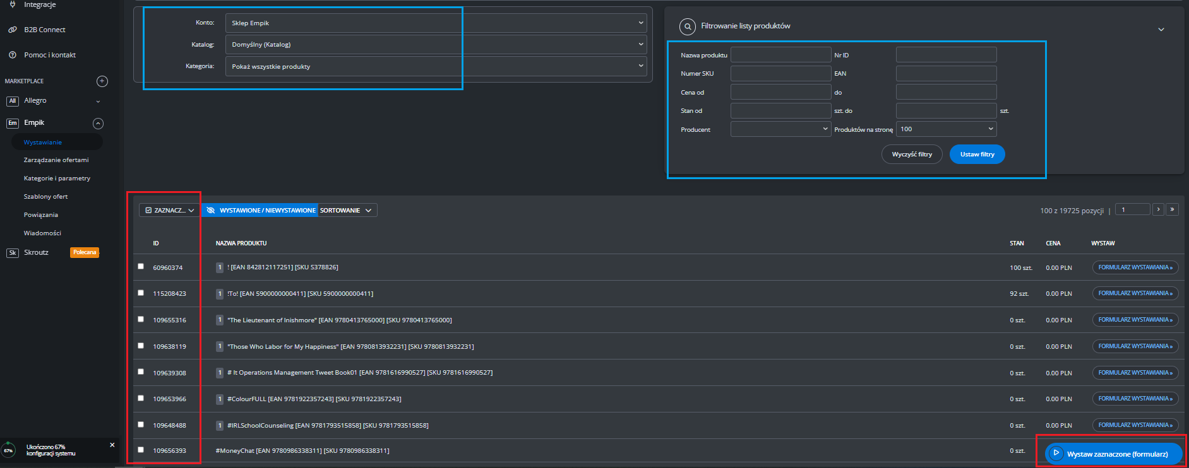This screenshot has height=468, width=1189.
Task: Open Pomoc i kontakt help section
Action: click(50, 55)
